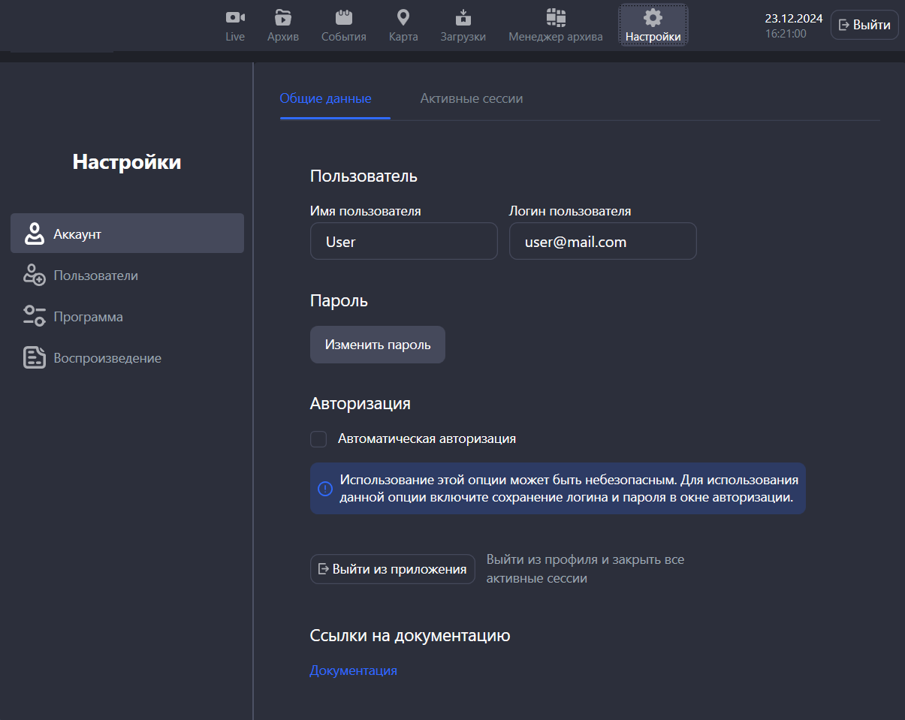Click the Изменить пароль button
This screenshot has width=905, height=720.
coord(377,345)
